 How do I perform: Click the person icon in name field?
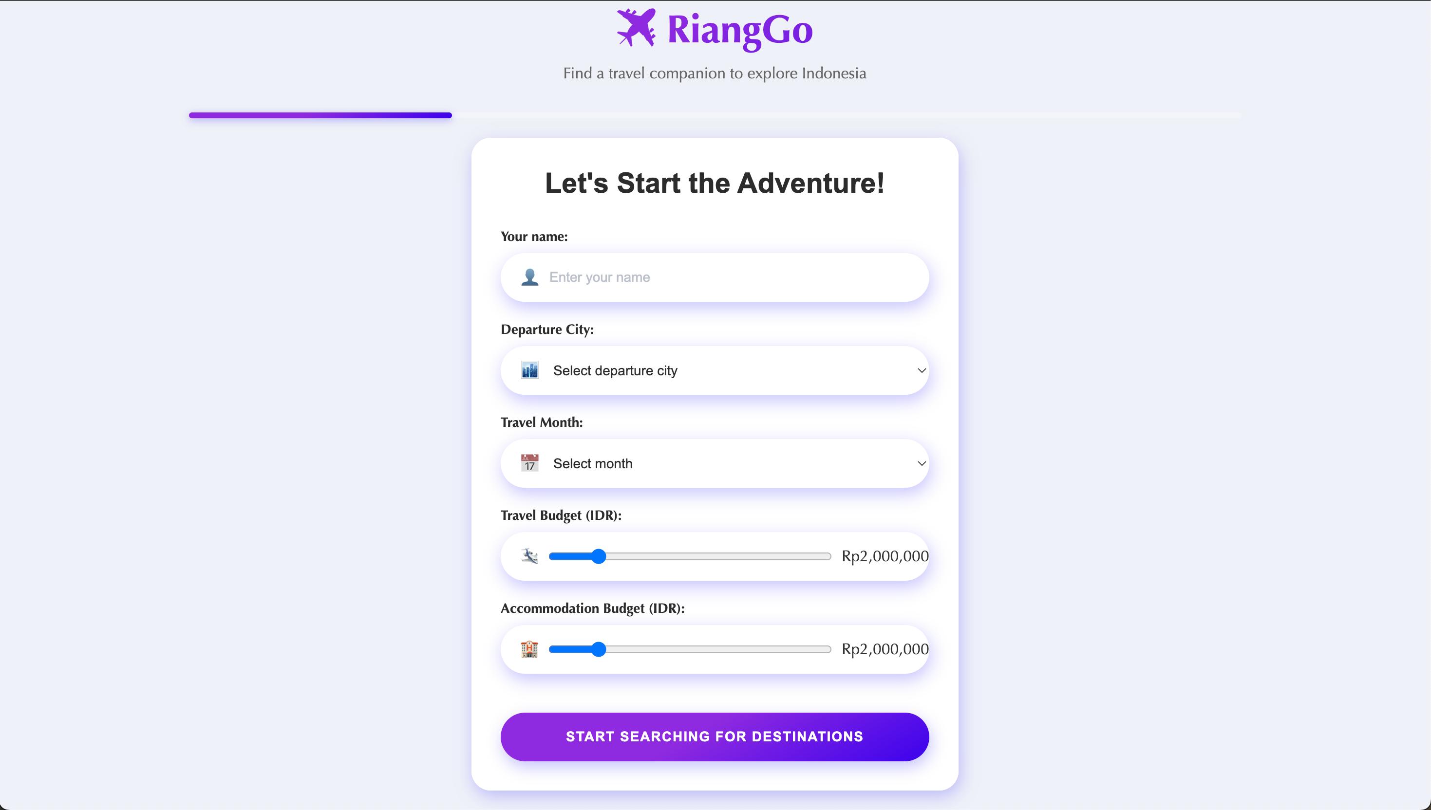pos(529,277)
